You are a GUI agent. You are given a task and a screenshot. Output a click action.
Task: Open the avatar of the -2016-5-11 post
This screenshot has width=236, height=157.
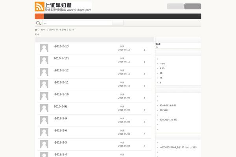pyautogui.click(x=44, y=84)
